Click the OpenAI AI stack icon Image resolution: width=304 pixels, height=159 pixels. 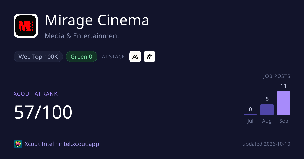(x=149, y=57)
